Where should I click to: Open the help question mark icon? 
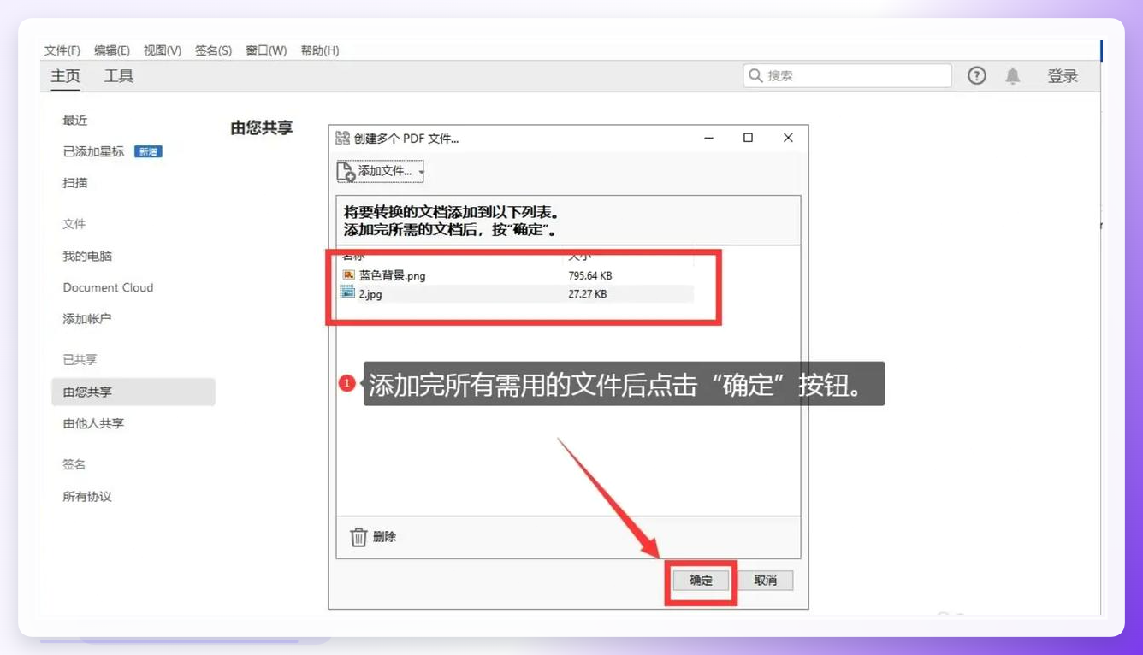(976, 76)
